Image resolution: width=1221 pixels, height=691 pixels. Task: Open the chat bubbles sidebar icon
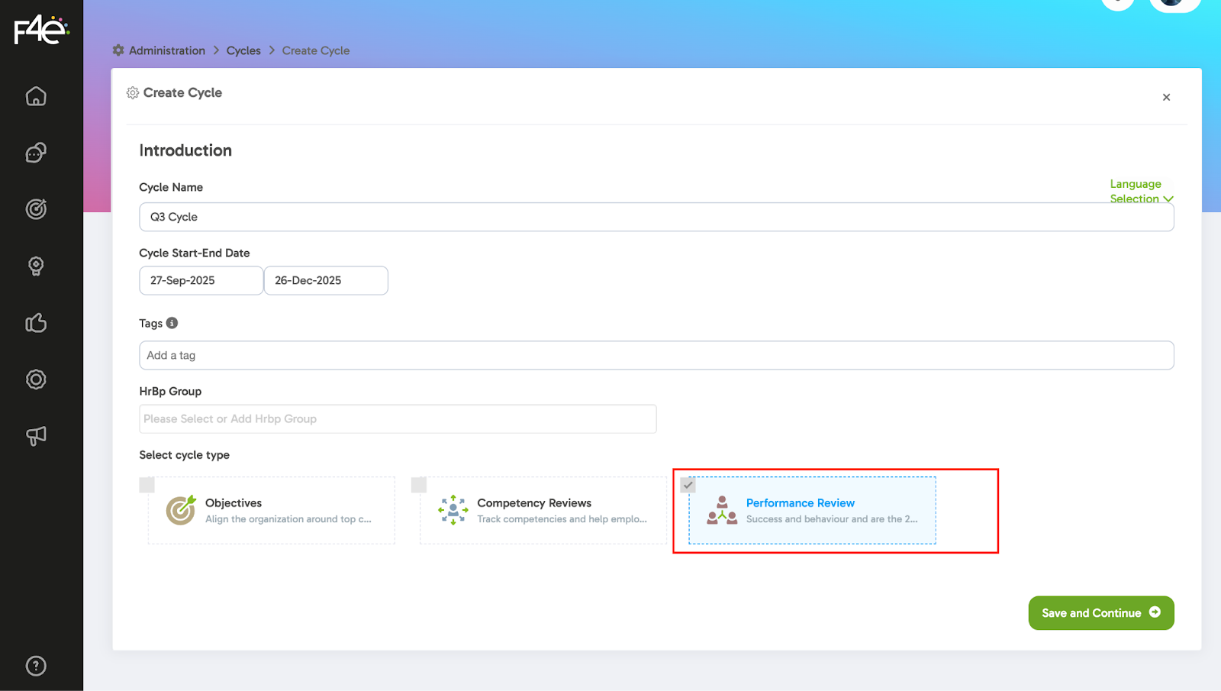coord(36,153)
